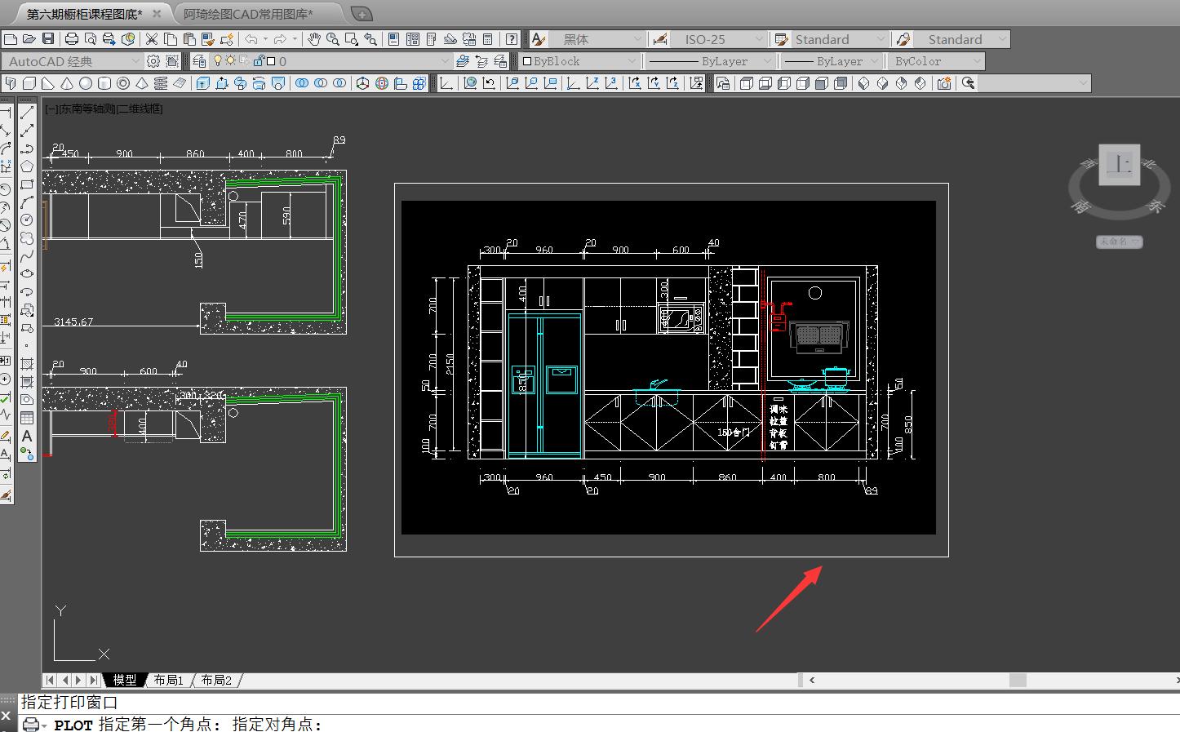
Task: Click the 上 face of ViewCube
Action: 1120,166
